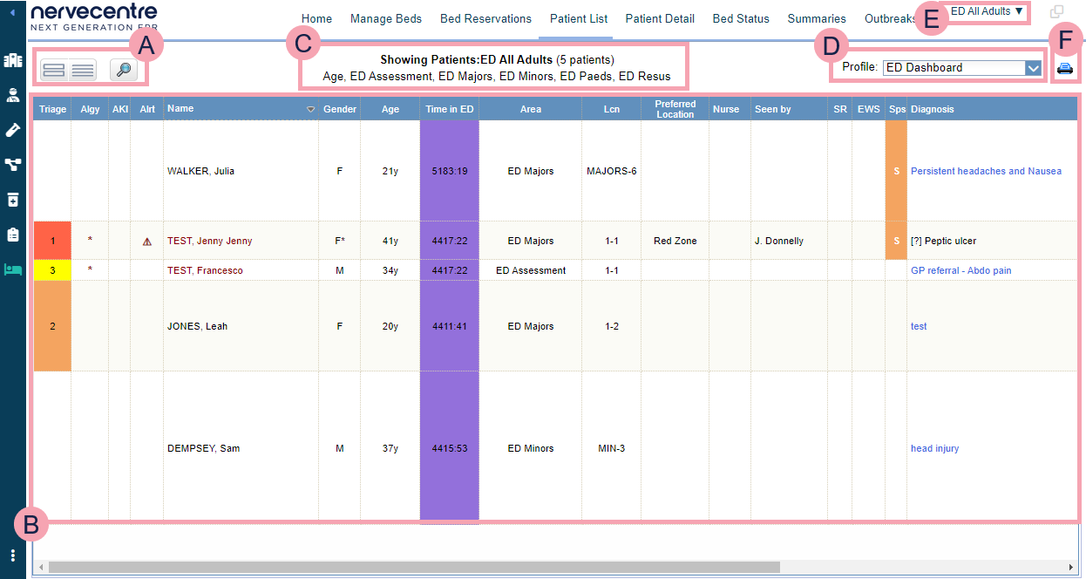Click the three-dot more options icon

tap(13, 555)
